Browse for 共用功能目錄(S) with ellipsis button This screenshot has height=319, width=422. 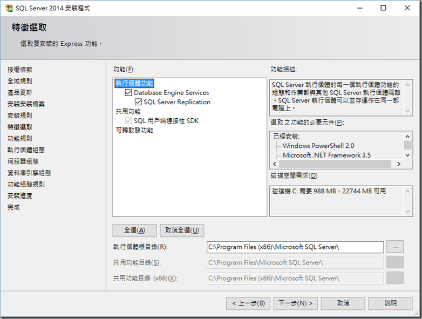[x=395, y=262]
